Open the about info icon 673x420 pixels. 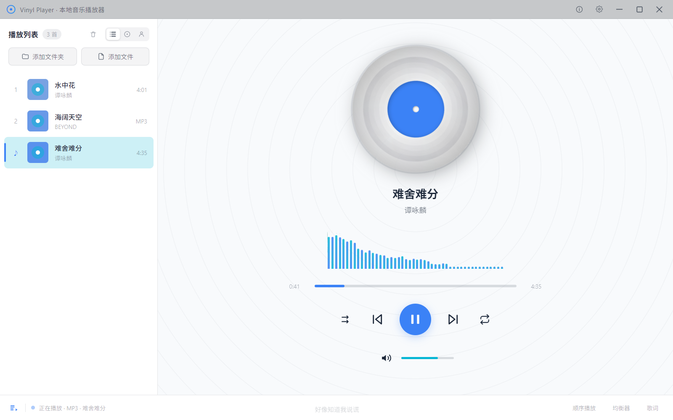click(579, 9)
